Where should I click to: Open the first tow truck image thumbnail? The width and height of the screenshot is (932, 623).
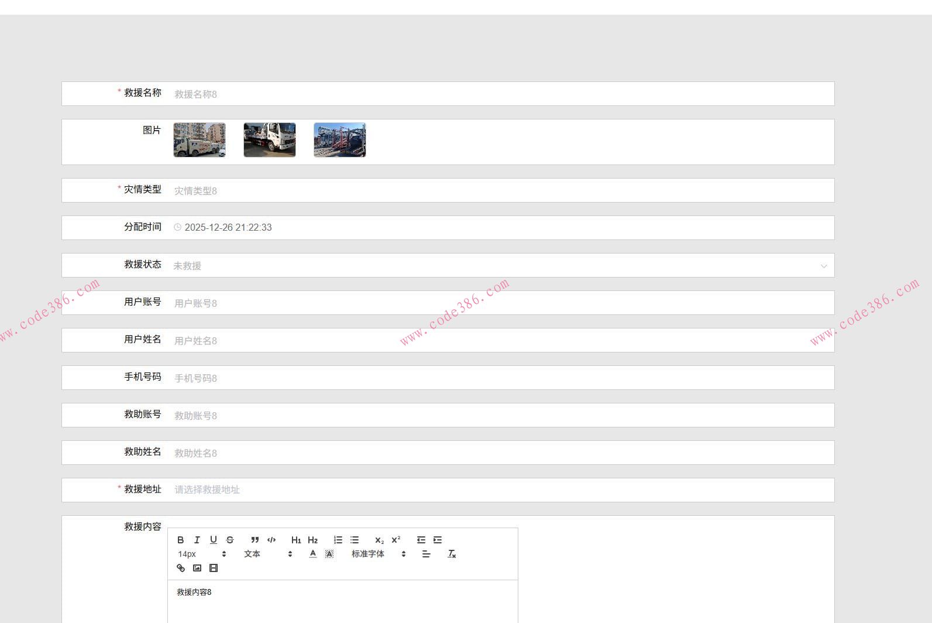pyautogui.click(x=200, y=140)
